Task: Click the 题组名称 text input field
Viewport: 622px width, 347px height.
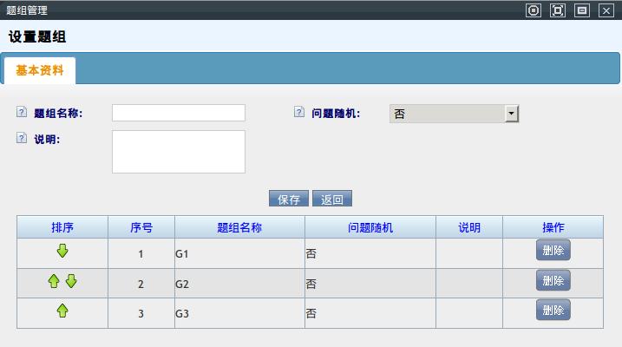Action: tap(179, 113)
